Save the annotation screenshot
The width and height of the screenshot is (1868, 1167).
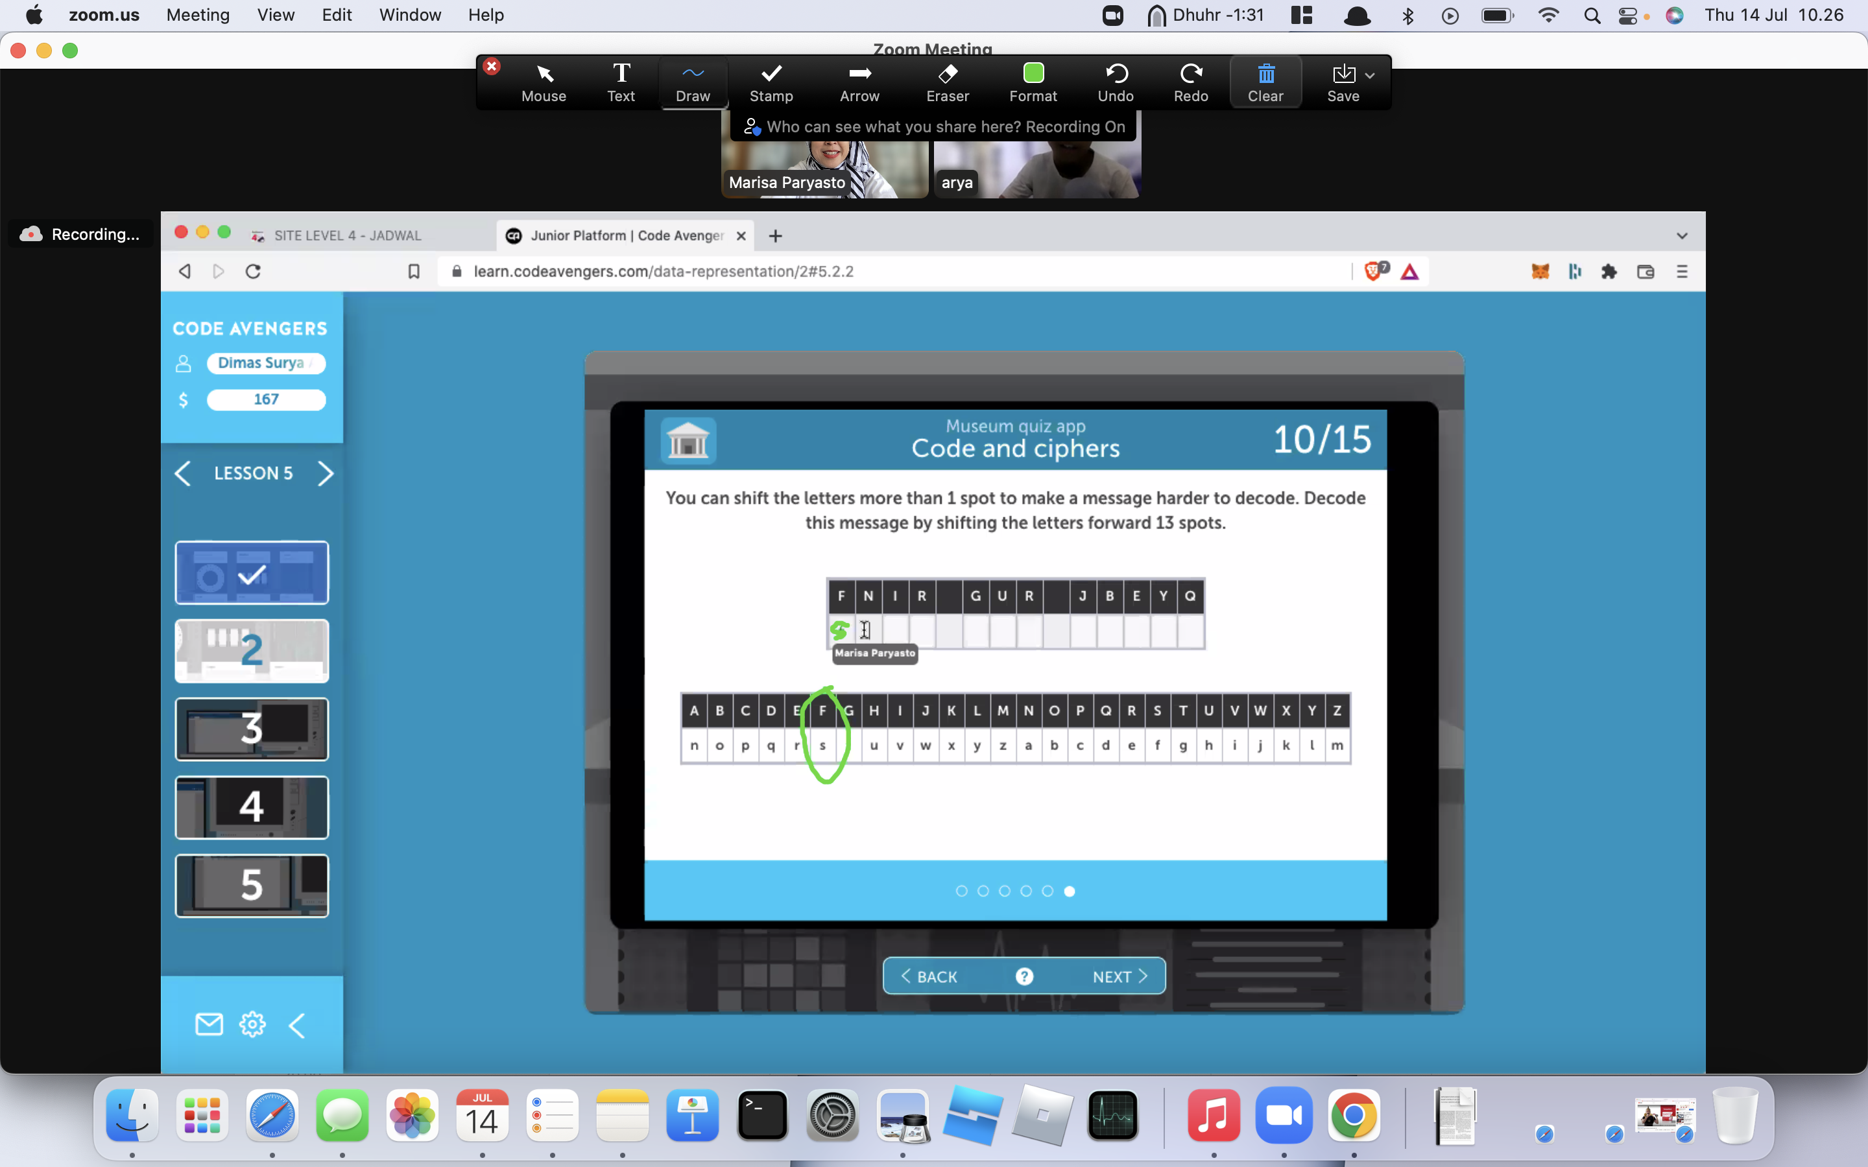[x=1343, y=84]
